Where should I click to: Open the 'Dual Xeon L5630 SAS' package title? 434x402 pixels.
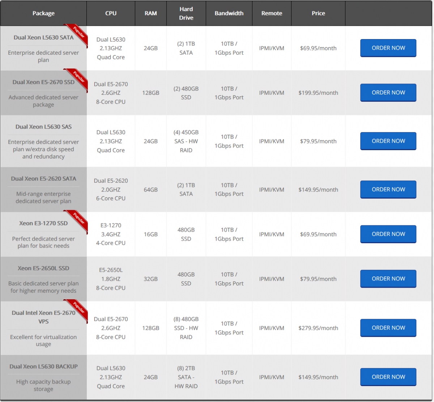[43, 127]
